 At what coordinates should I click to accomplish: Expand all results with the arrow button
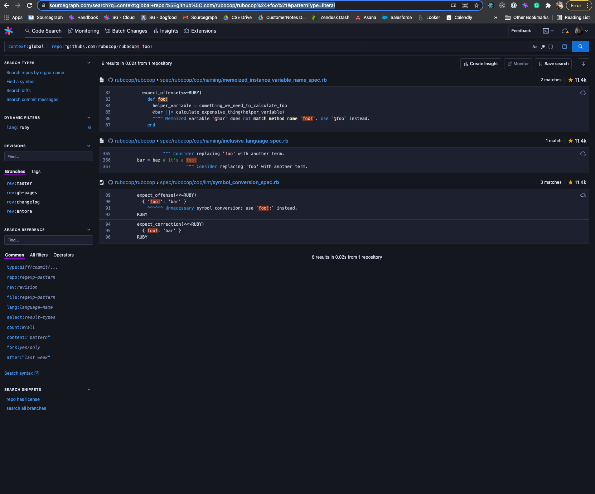pyautogui.click(x=584, y=64)
